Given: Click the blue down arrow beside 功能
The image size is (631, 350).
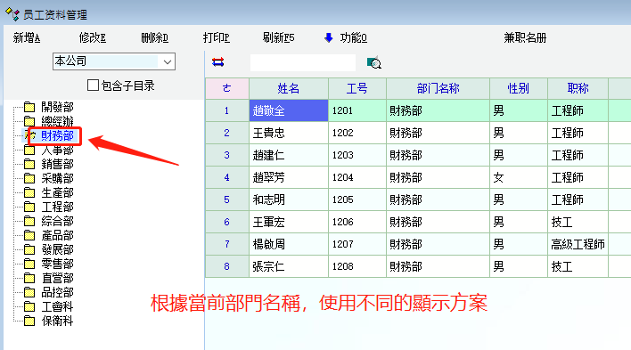Looking at the screenshot, I should coord(328,37).
